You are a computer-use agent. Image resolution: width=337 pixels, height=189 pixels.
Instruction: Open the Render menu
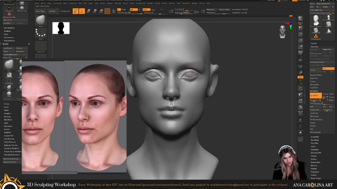pos(150,3)
